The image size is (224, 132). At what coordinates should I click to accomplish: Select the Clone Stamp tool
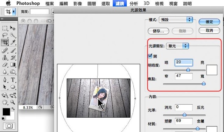5,58
